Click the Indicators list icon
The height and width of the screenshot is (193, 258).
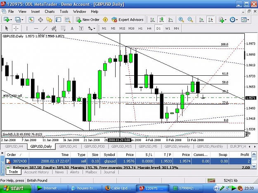coord(221,20)
